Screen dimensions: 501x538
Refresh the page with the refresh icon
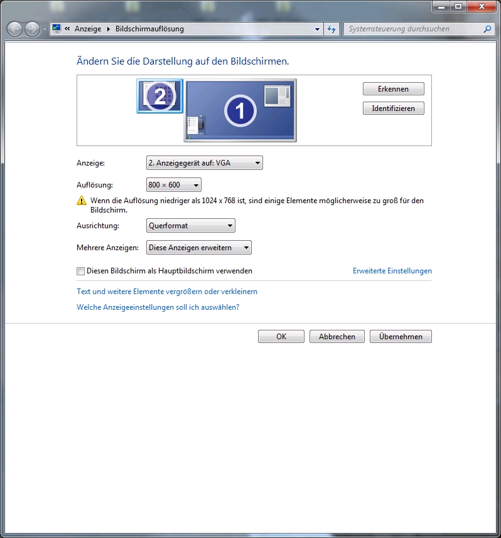coord(331,29)
